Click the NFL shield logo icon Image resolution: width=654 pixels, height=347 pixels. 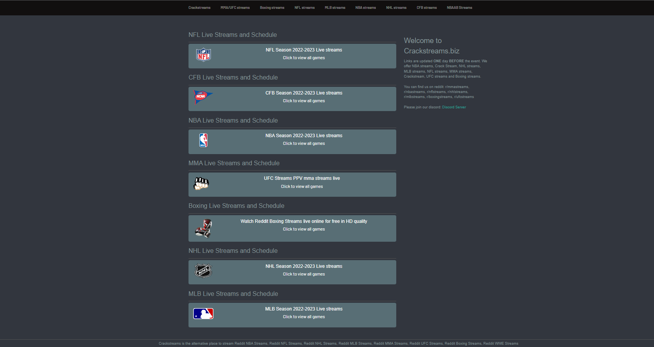(204, 55)
